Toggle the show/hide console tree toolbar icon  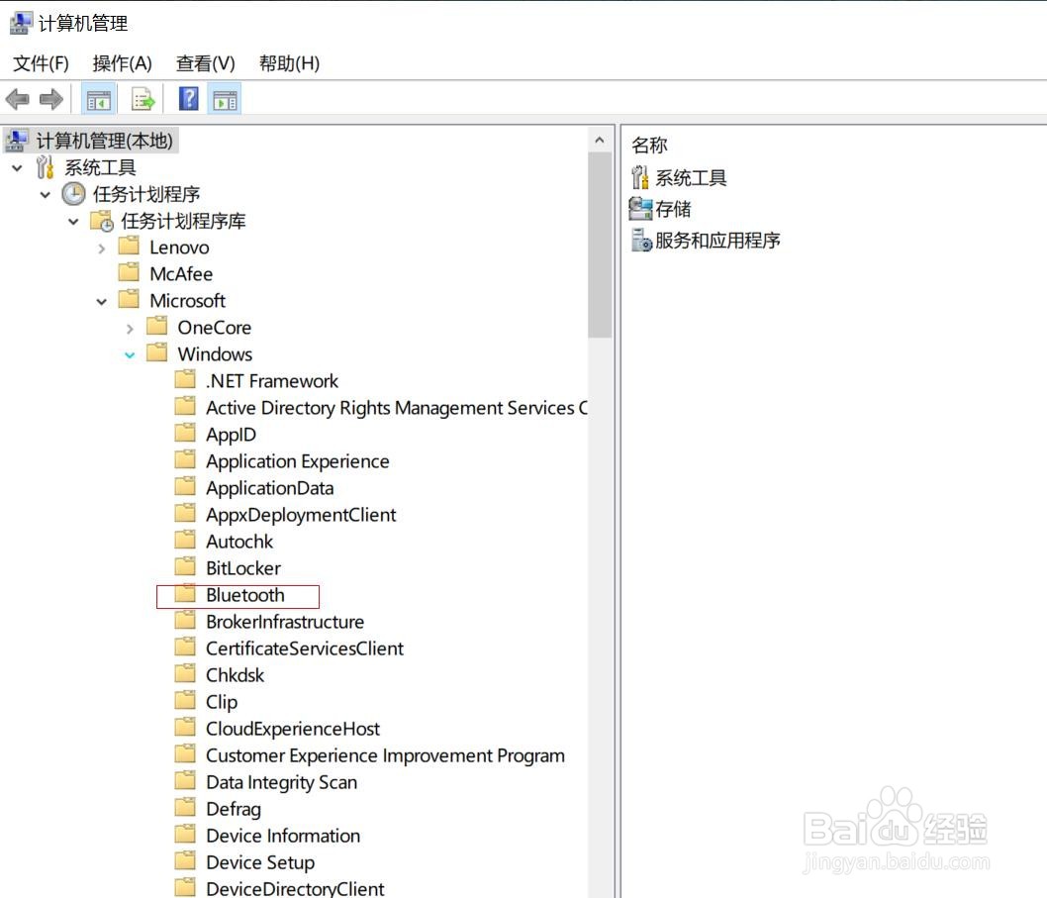pyautogui.click(x=99, y=100)
